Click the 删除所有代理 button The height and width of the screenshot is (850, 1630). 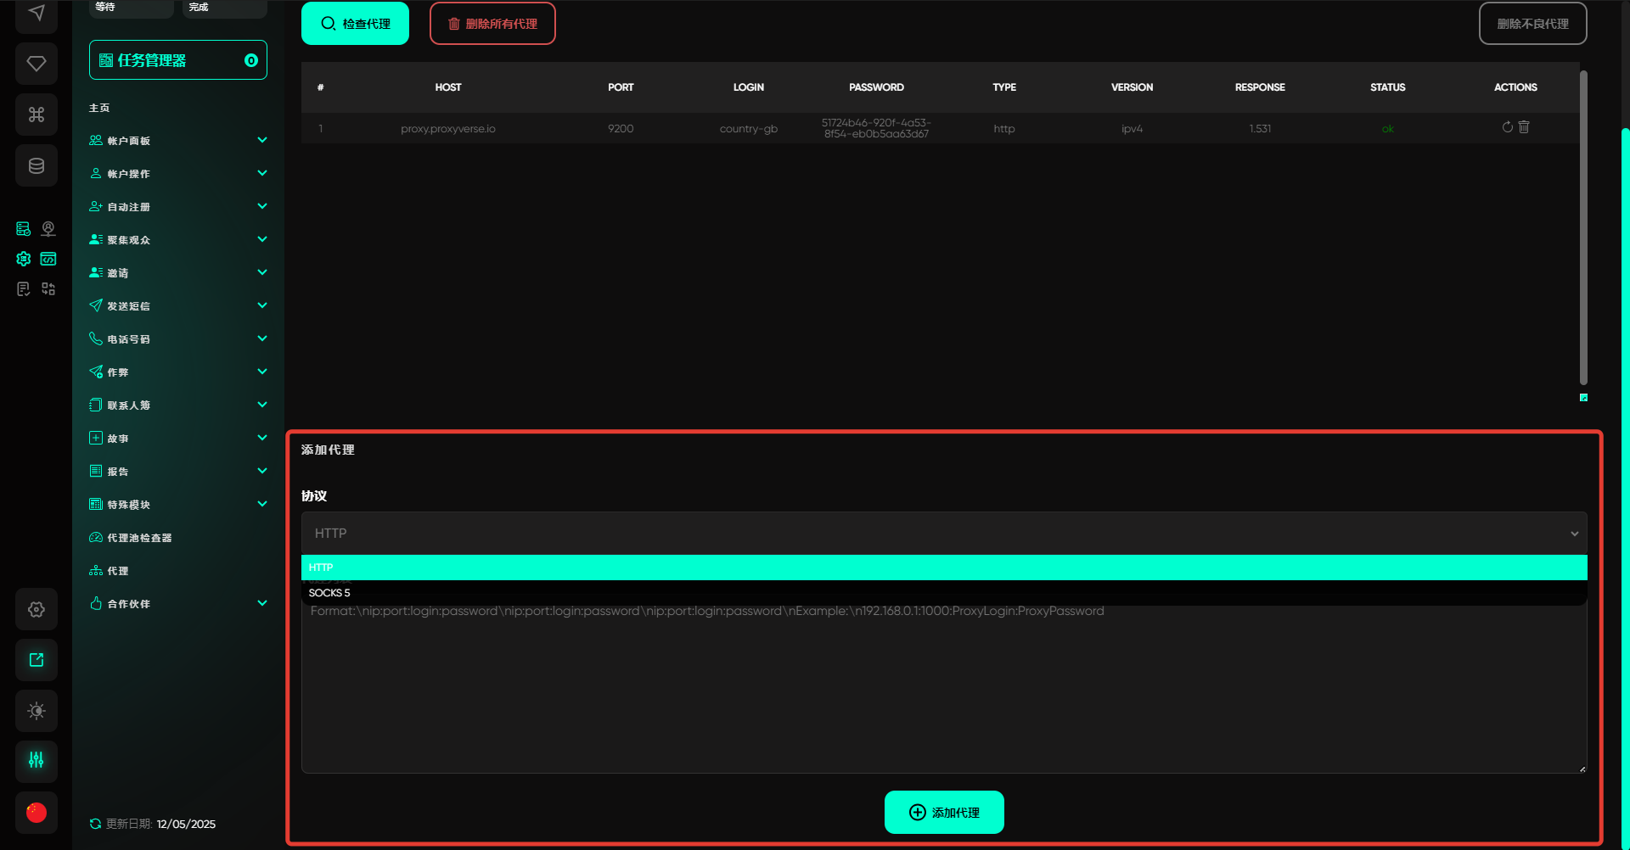[492, 24]
